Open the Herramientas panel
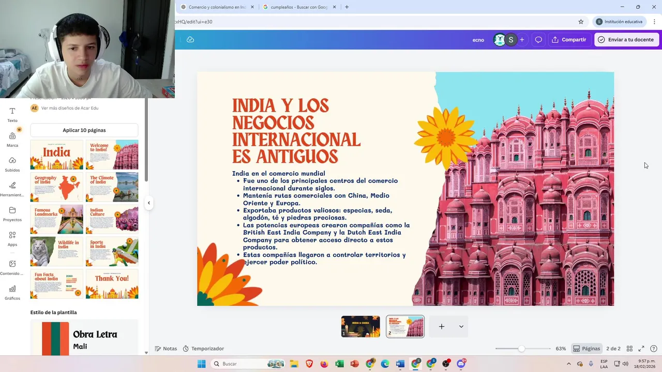The height and width of the screenshot is (372, 662). tap(12, 189)
